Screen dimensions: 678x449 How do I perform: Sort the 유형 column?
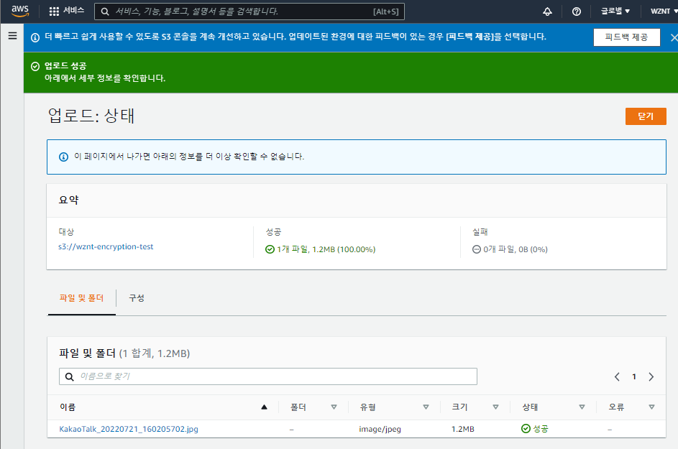coord(426,407)
